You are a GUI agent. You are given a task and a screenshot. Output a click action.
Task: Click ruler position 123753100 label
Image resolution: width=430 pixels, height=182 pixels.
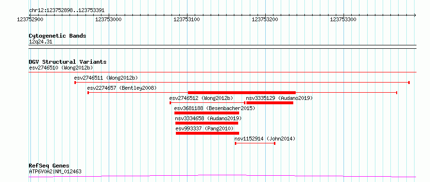point(186,19)
